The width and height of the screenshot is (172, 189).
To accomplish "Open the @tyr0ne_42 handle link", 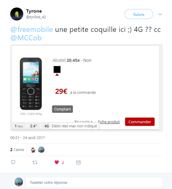I will point(36,17).
